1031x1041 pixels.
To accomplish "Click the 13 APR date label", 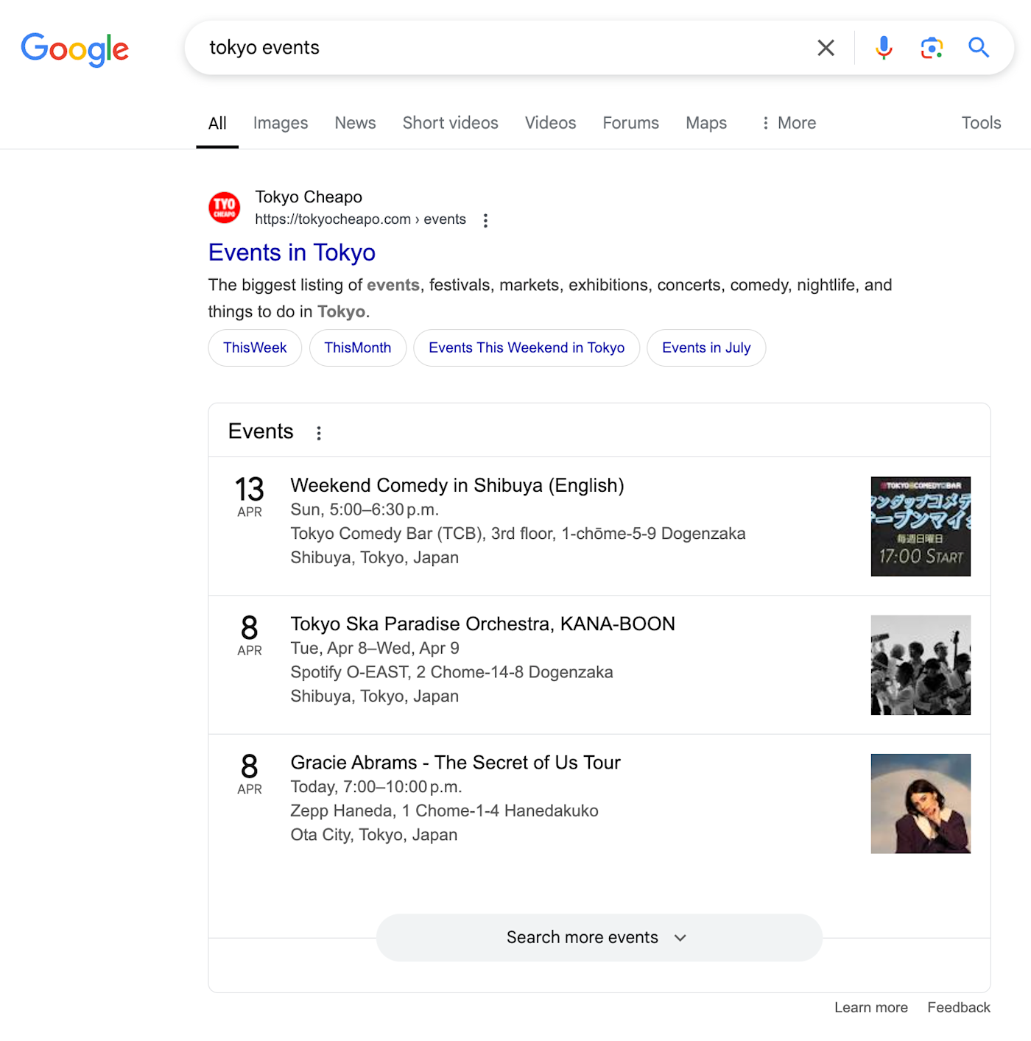I will click(250, 497).
